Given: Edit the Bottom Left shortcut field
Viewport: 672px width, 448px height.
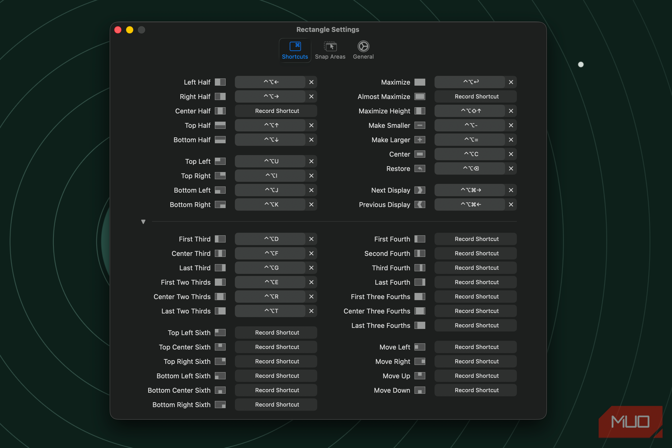Looking at the screenshot, I should pos(270,190).
